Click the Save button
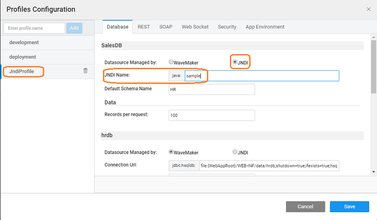377x220 pixels. (349, 207)
